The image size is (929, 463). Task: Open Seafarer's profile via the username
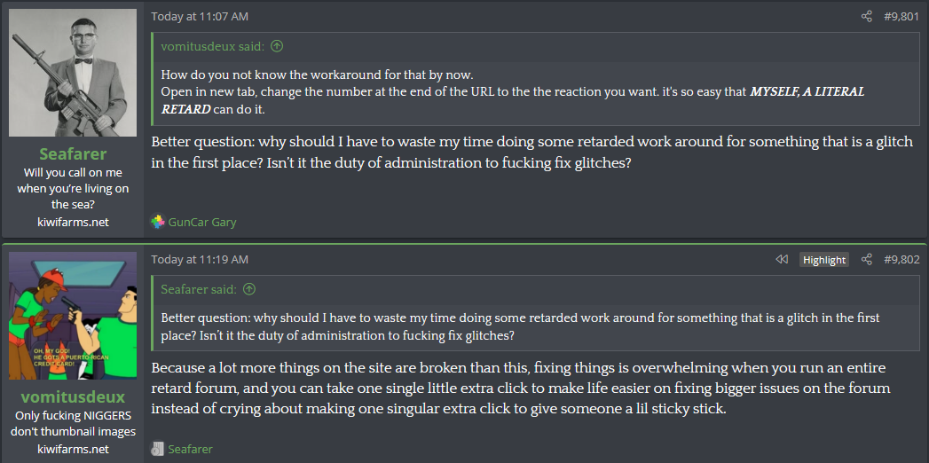coord(73,154)
